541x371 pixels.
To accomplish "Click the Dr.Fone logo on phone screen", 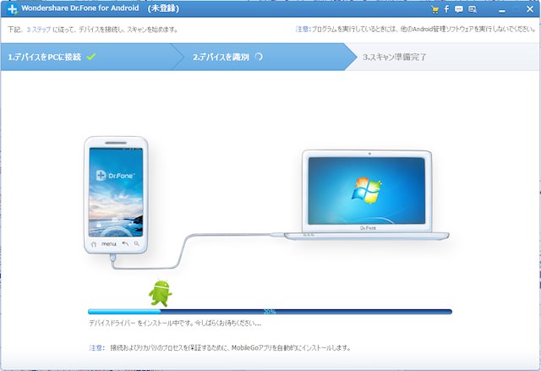I will tap(115, 176).
